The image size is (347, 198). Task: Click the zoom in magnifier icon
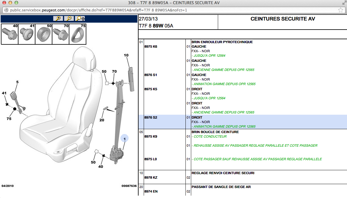pyautogui.click(x=58, y=18)
